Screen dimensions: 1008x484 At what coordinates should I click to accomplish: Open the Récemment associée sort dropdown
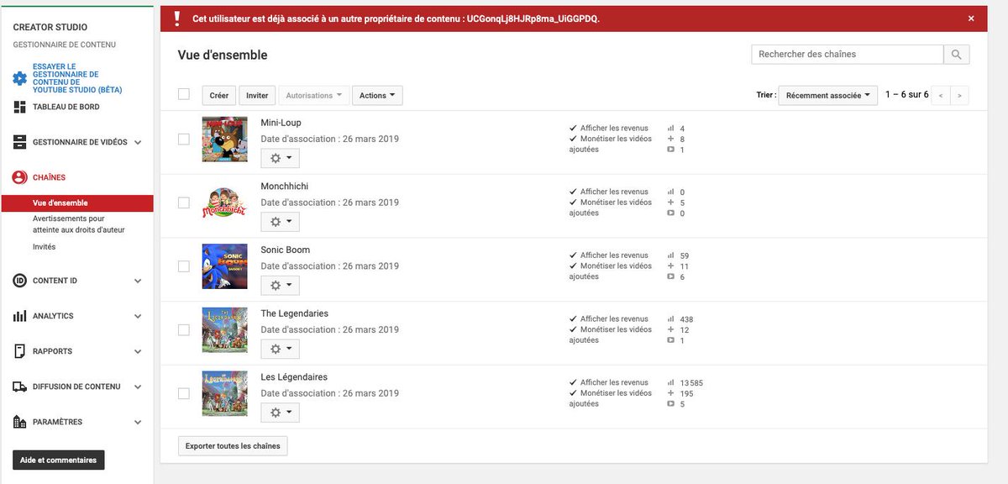pos(828,96)
